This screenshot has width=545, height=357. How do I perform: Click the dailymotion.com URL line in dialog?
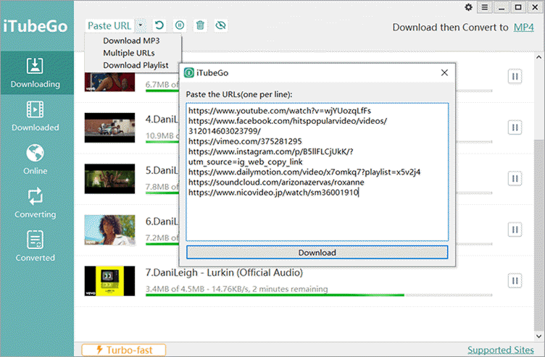click(304, 172)
